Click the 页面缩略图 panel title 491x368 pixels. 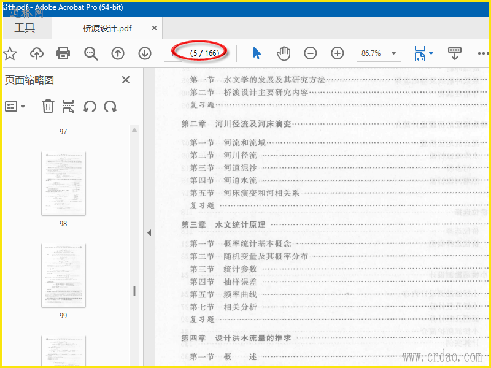pyautogui.click(x=29, y=80)
